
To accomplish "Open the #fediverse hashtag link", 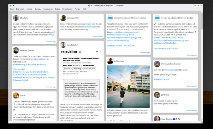I will [17, 64].
